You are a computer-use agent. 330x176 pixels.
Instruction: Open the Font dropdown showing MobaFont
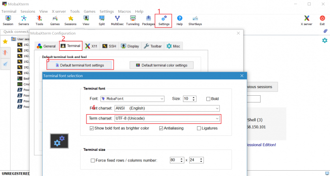132,99
